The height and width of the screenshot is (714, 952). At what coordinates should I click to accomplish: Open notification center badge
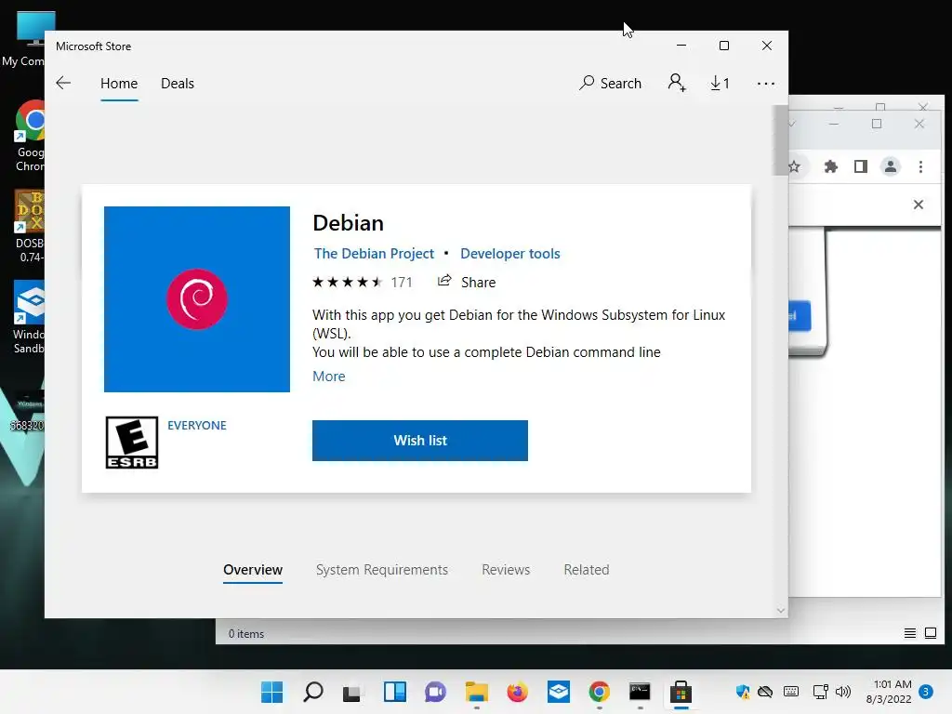click(926, 692)
